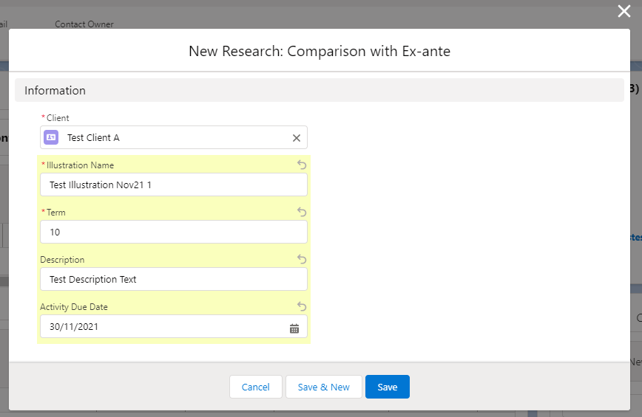
Task: Save the new research record
Action: click(387, 387)
